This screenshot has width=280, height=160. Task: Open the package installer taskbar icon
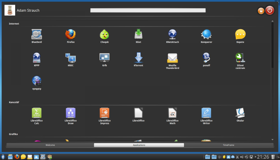tap(49, 157)
